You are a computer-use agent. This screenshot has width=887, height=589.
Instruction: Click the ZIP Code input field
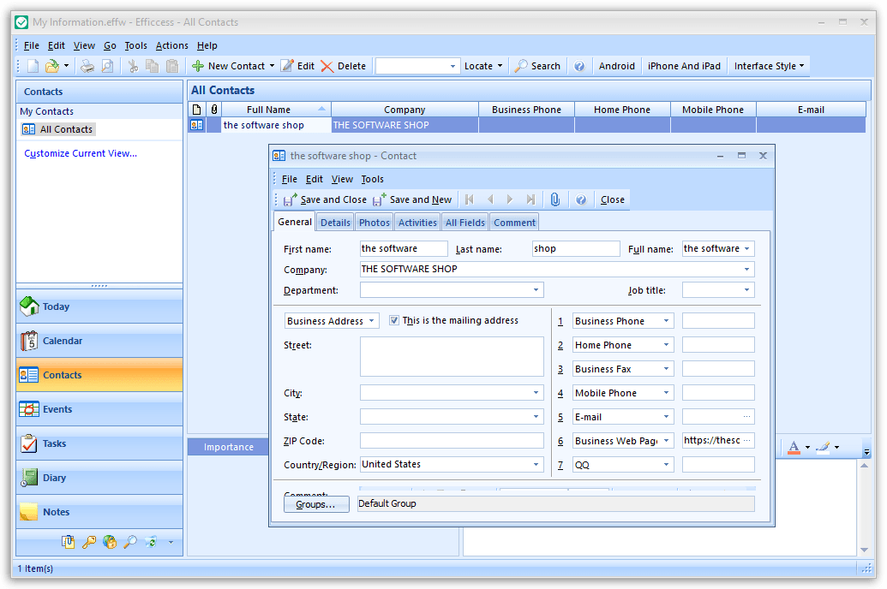[452, 441]
